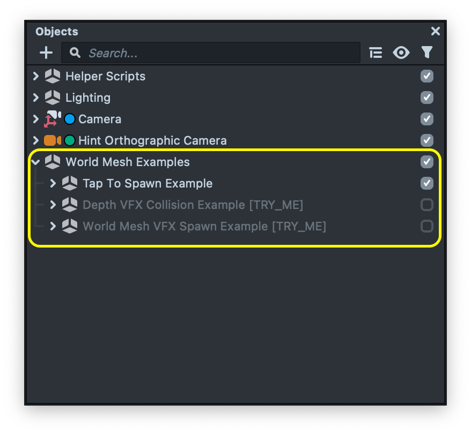Screen dimensions: 471x434
Task: Click the plus icon to add object
Action: [x=46, y=53]
